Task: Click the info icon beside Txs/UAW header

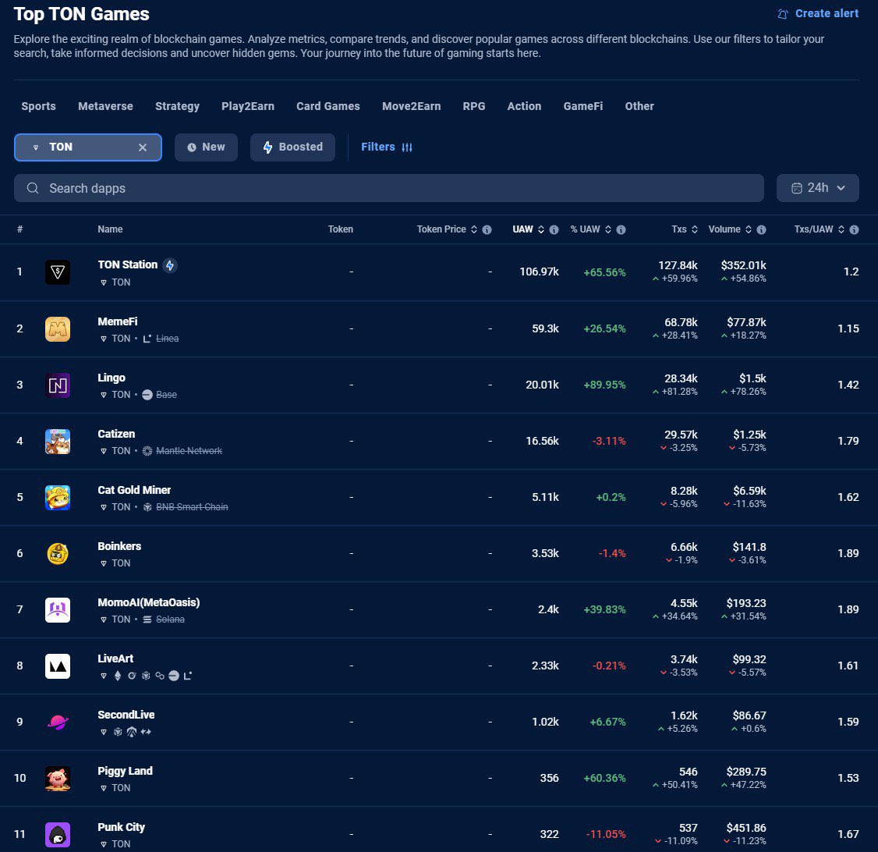Action: (x=854, y=229)
